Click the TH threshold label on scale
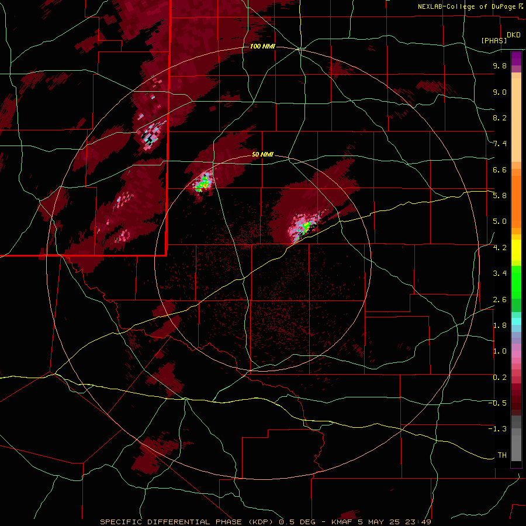This screenshot has width=526, height=526. 502,455
